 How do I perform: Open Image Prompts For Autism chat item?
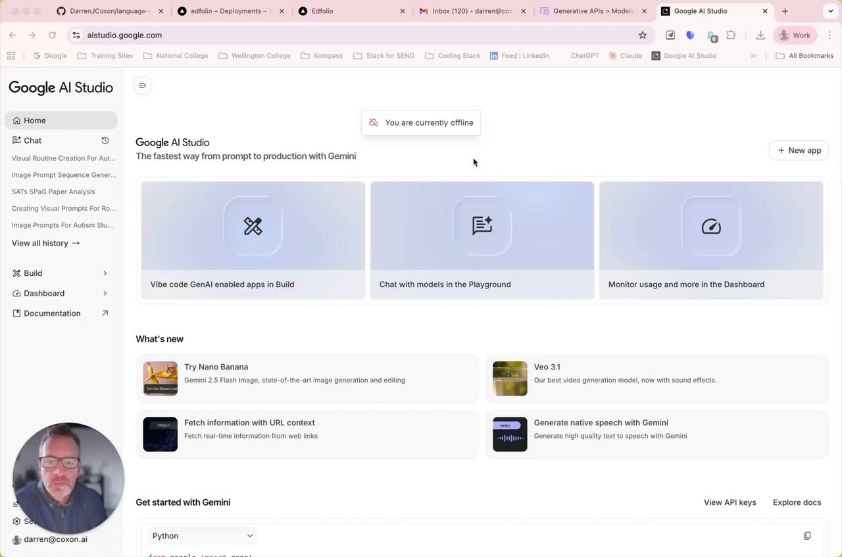point(62,225)
